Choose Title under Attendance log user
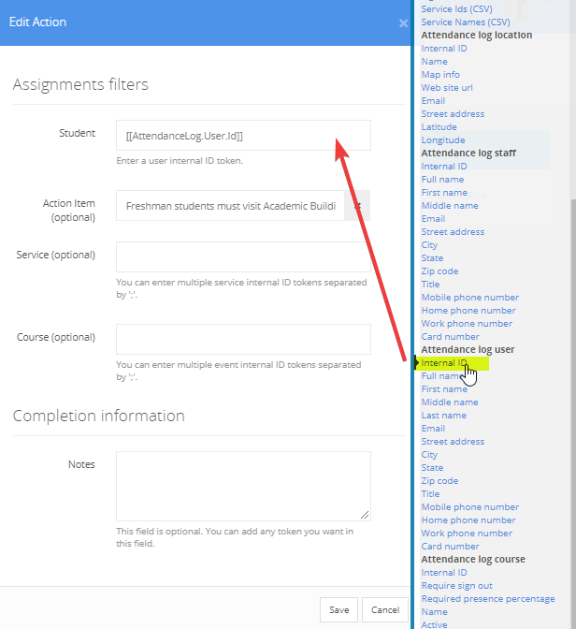 (x=430, y=494)
